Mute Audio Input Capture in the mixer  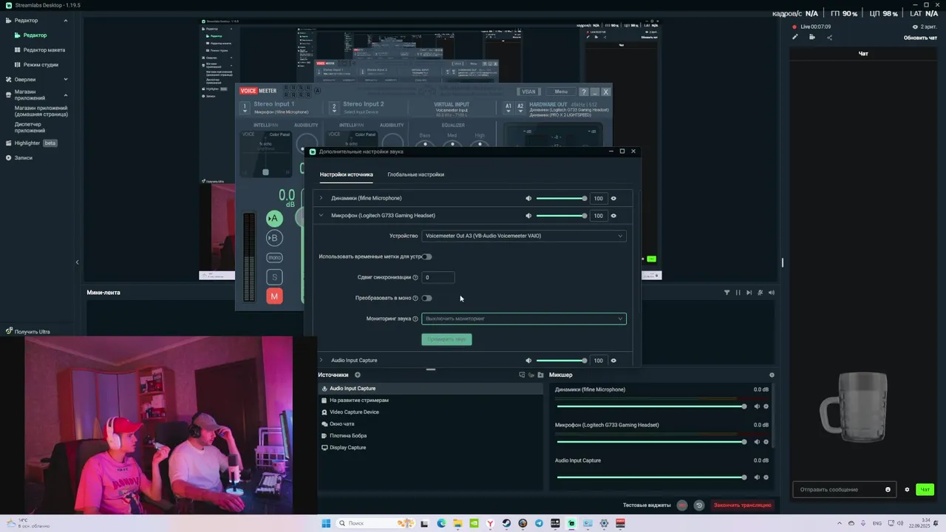click(757, 477)
